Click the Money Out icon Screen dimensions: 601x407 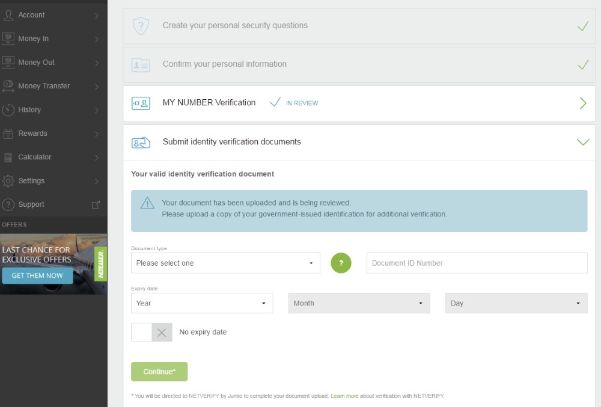(x=8, y=62)
